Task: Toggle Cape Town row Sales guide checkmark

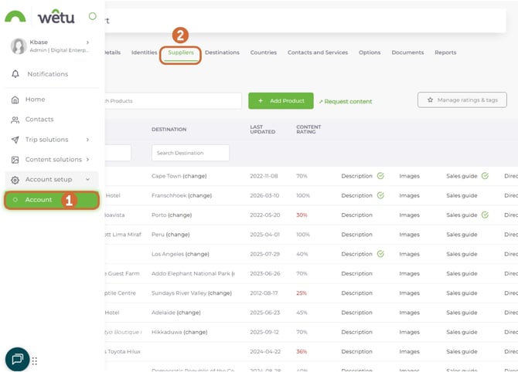Action: 485,176
